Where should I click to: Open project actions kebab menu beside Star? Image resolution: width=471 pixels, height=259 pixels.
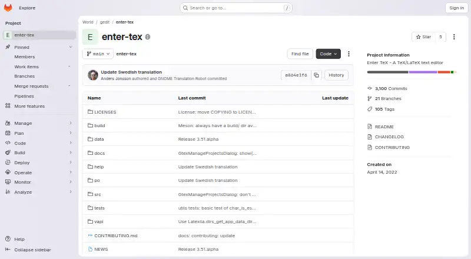[454, 36]
